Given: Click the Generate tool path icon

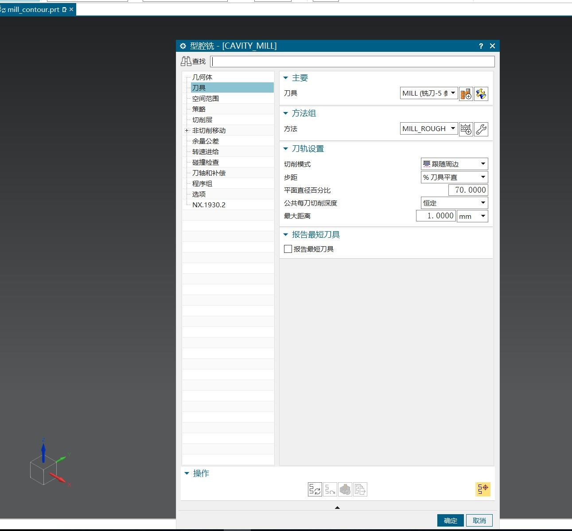Looking at the screenshot, I should (x=315, y=489).
